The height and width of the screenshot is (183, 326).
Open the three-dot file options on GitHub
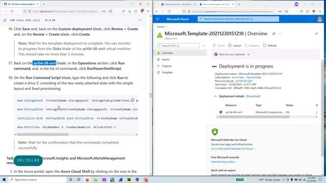[x=140, y=20]
